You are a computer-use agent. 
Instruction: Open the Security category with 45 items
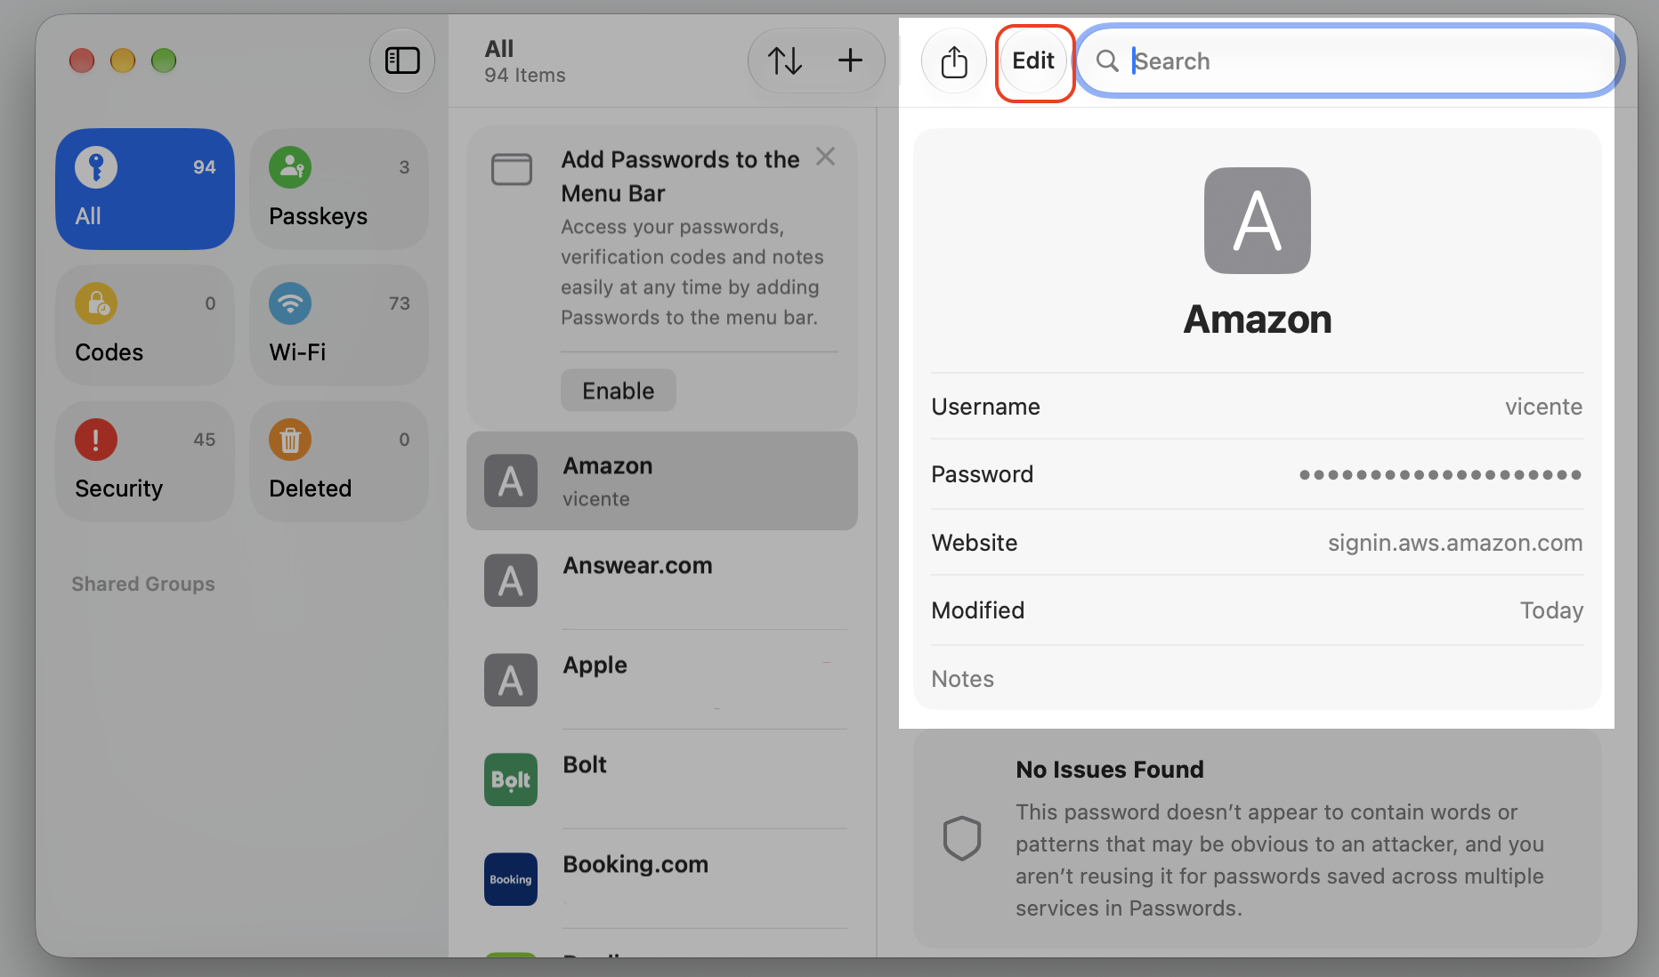tap(145, 461)
